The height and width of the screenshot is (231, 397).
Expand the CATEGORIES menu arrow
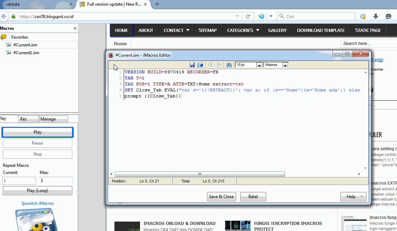(x=257, y=30)
